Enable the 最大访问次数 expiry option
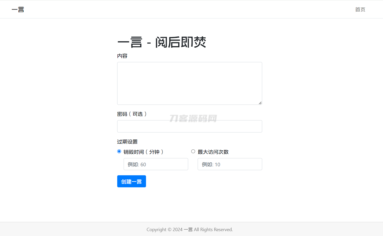The height and width of the screenshot is (236, 383). coord(193,151)
